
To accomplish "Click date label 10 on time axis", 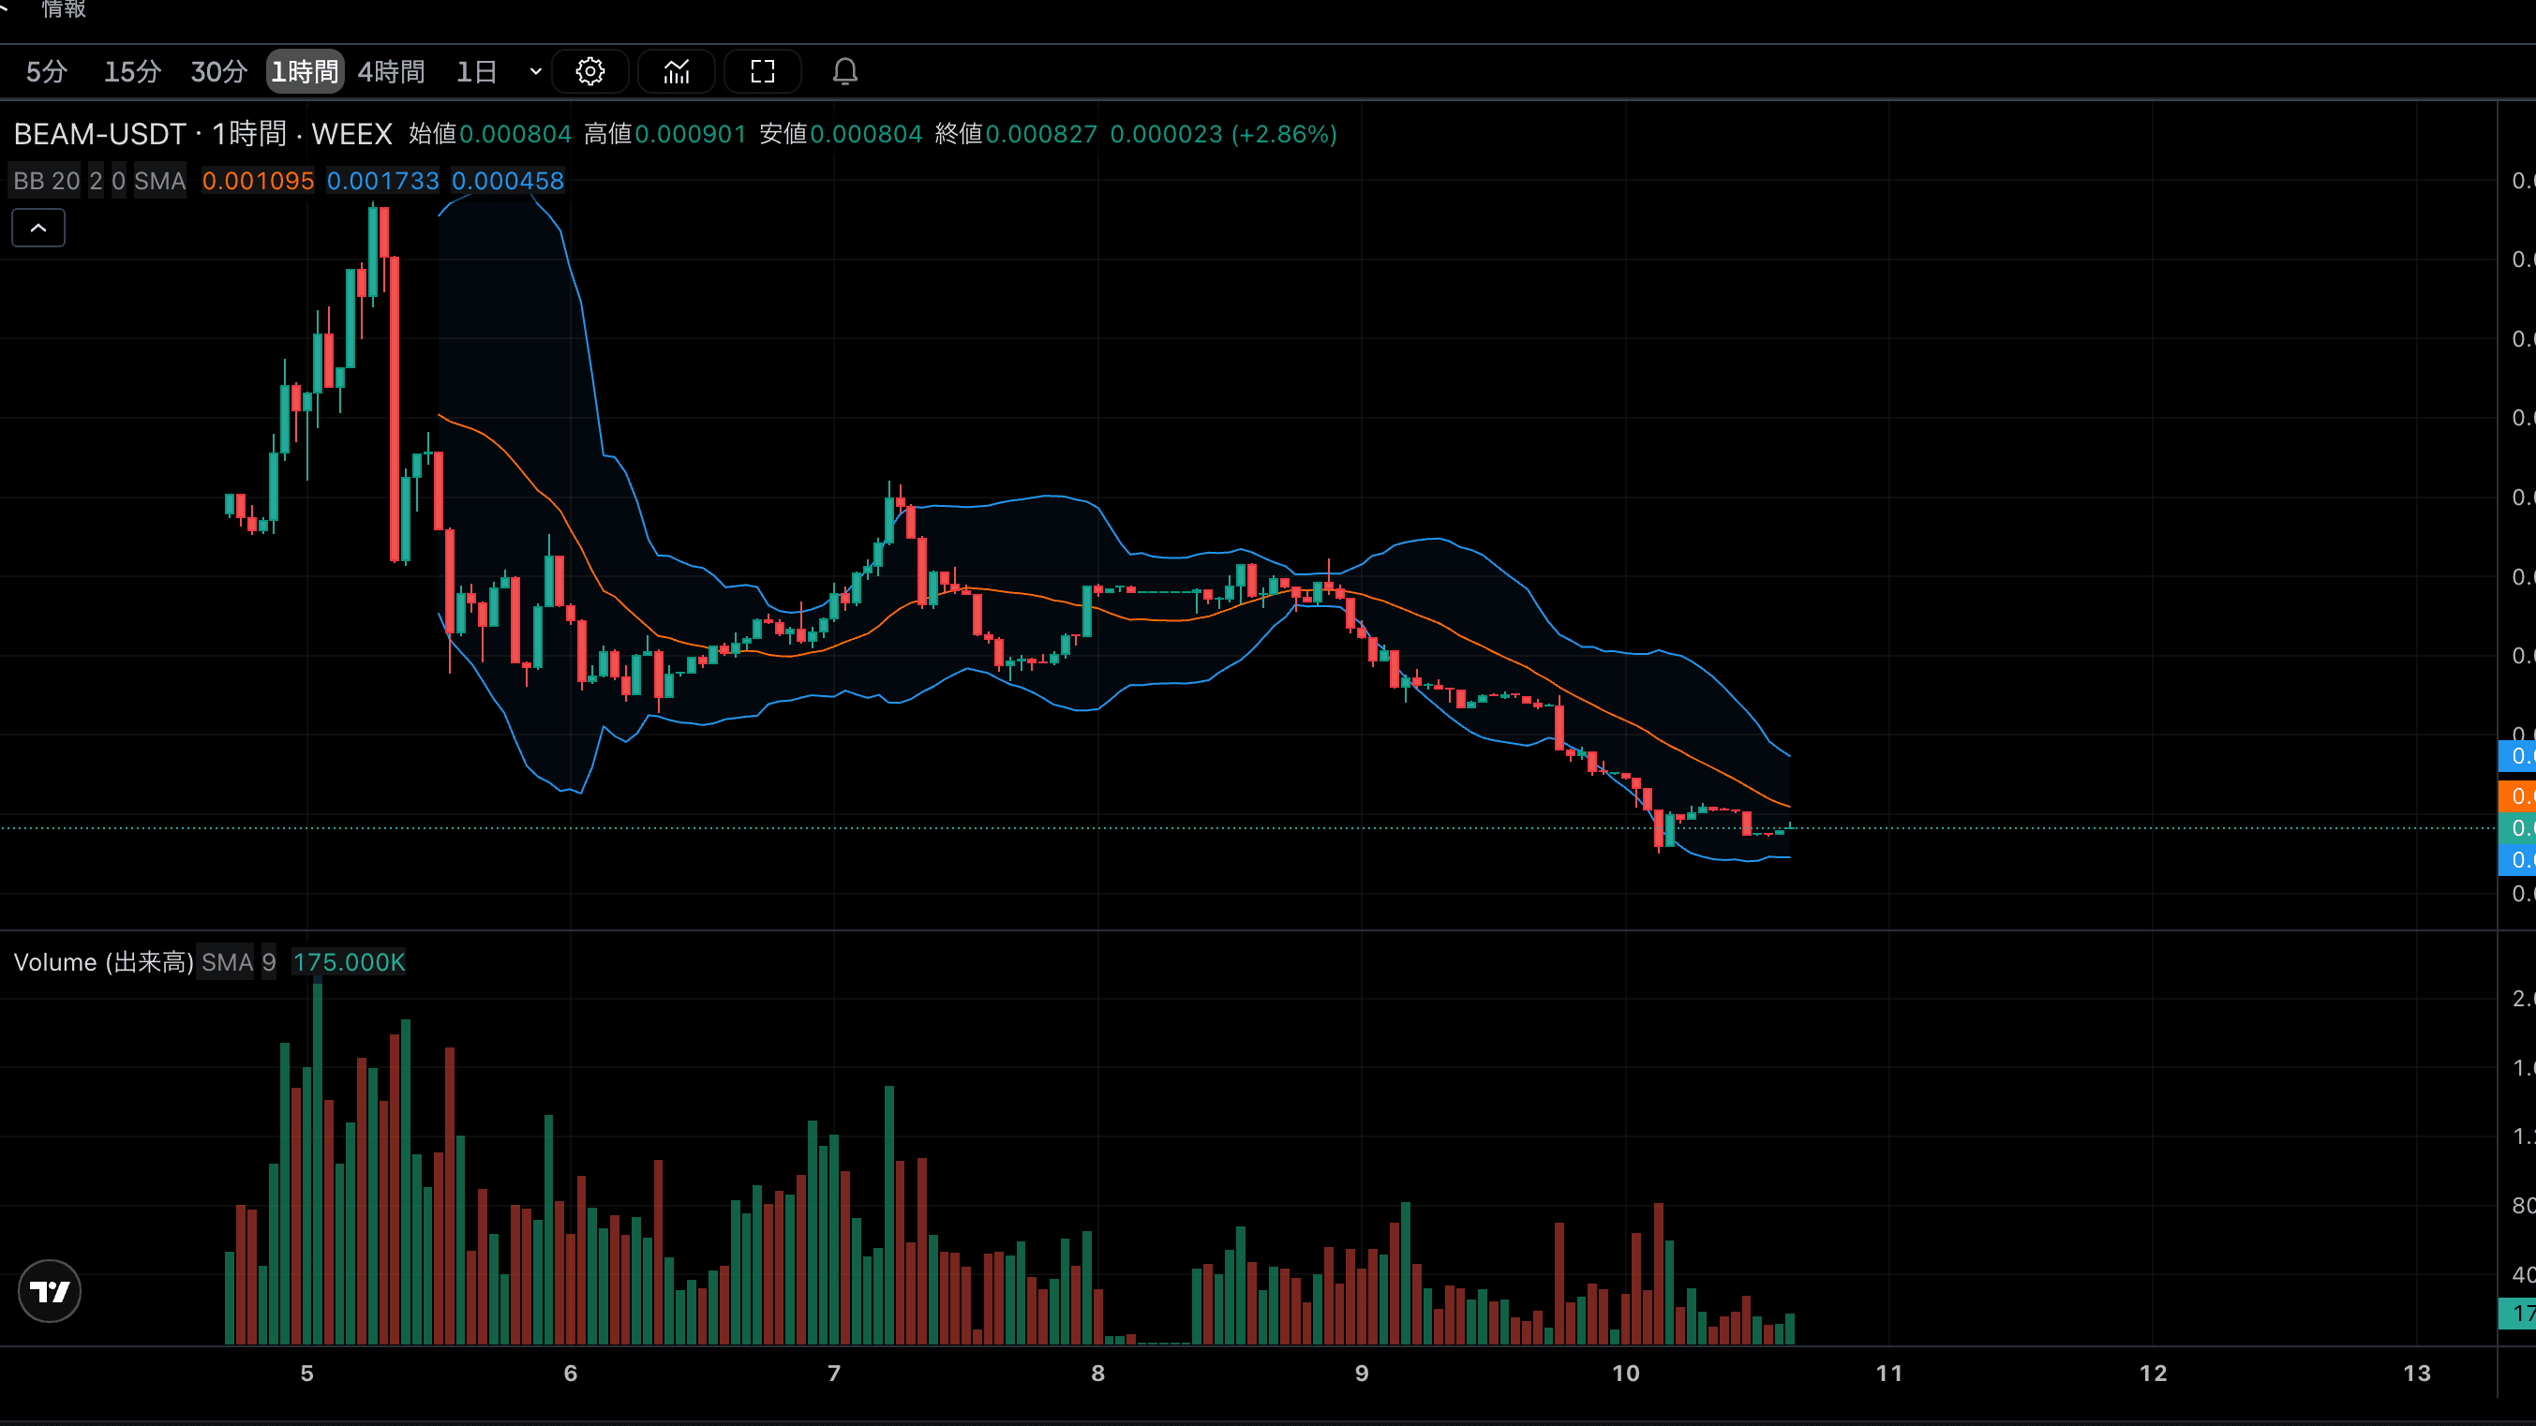I will pyautogui.click(x=1625, y=1373).
